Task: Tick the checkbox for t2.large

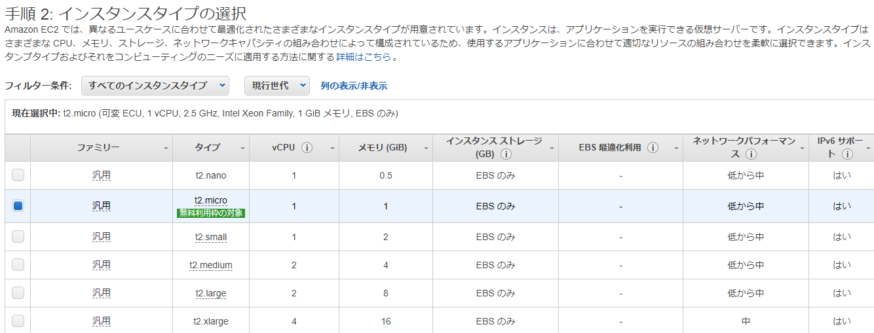Action: tap(18, 293)
